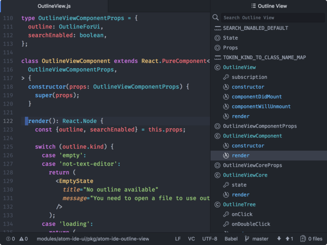The image size is (327, 245).
Task: Click the warnings triangle icon in status bar
Action: click(x=21, y=239)
